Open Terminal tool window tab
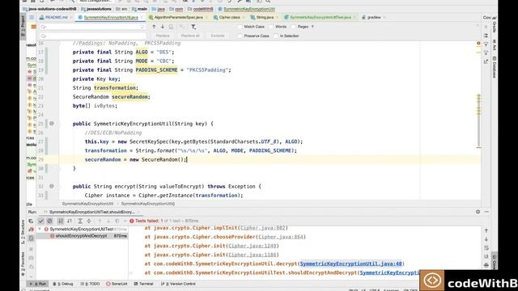Image resolution: width=518 pixels, height=291 pixels. [x=144, y=284]
